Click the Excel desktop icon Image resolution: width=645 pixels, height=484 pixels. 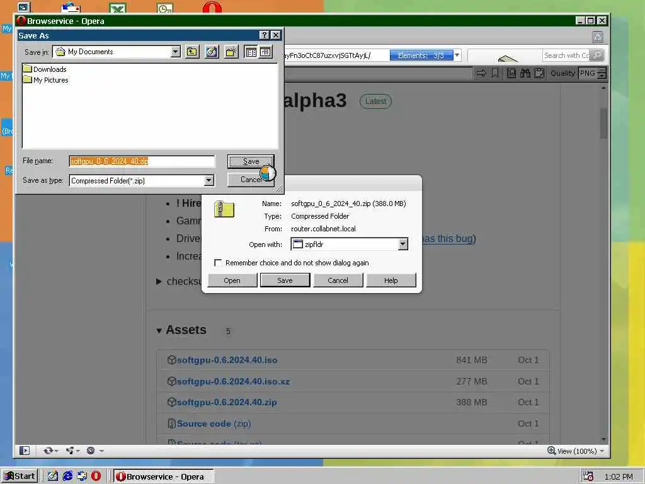tap(118, 8)
